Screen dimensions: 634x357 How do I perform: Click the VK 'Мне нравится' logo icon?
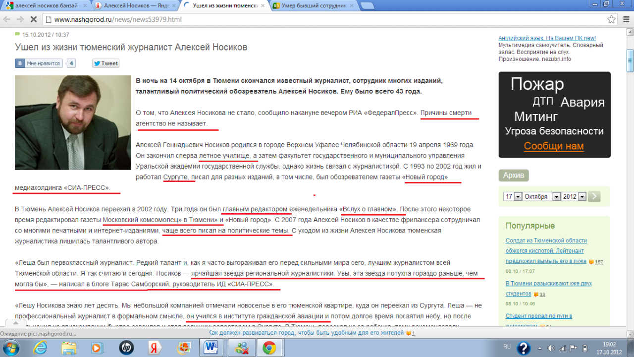click(x=20, y=63)
